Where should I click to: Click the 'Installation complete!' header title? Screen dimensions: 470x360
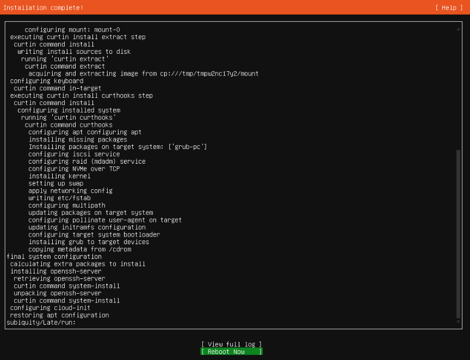pos(44,8)
